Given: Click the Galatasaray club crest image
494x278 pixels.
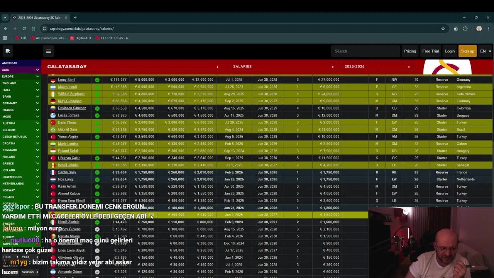Looking at the screenshot, I should (447, 68).
